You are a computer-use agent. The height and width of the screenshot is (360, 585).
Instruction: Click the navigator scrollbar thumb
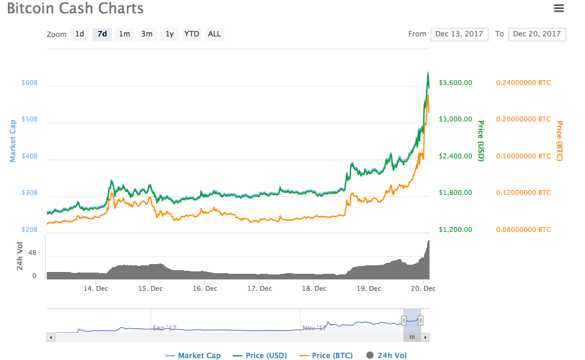click(x=412, y=338)
